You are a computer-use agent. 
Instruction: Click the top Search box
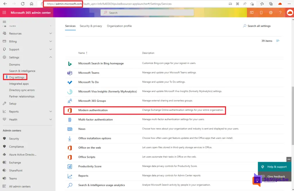coord(147,13)
